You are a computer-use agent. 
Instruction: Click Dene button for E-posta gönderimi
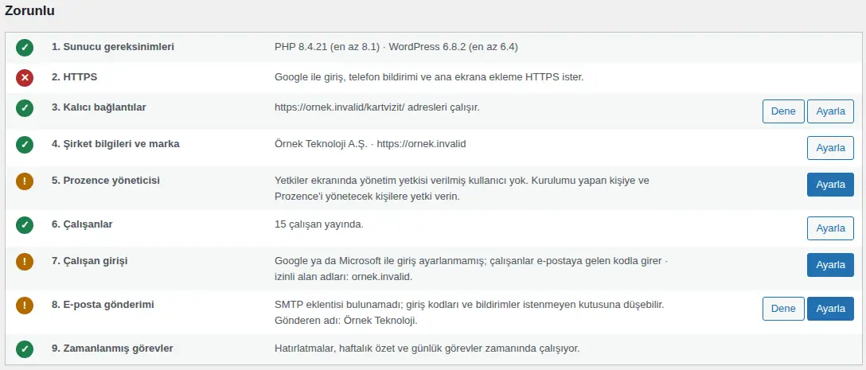(783, 308)
